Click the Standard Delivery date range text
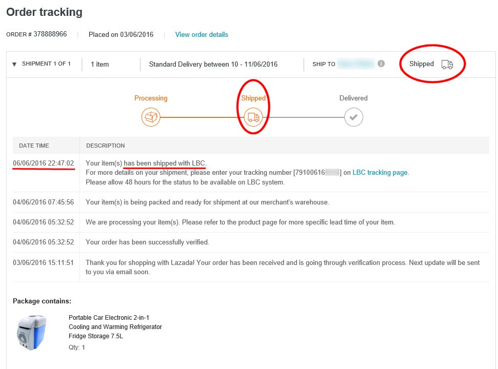The image size is (498, 369). click(213, 65)
